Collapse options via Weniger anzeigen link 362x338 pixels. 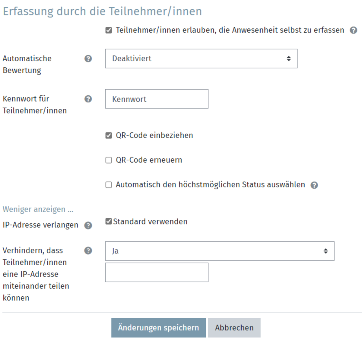38,209
